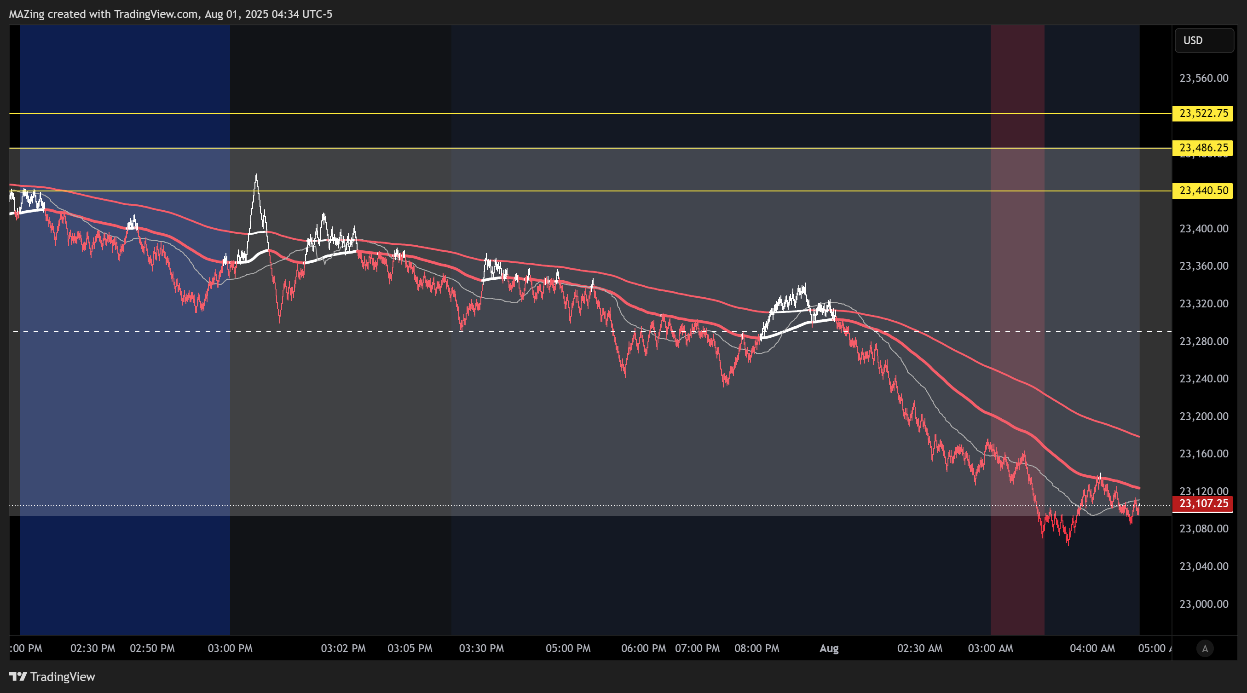Screen dimensions: 1247x693
Task: Click the 23,486.25 yellow price label
Action: [1203, 148]
